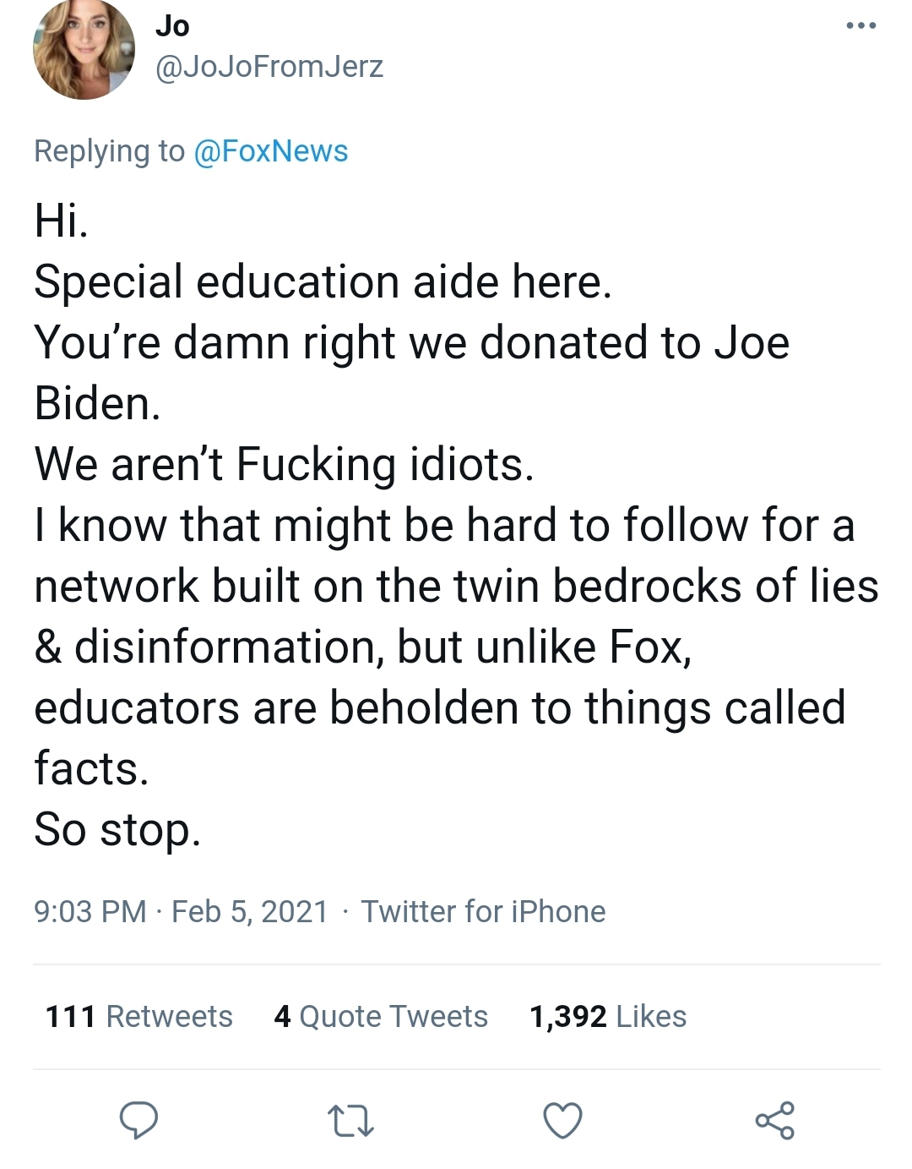The width and height of the screenshot is (912, 1169).
Task: Click the word 'facts.' in the tweet
Action: pos(91,769)
